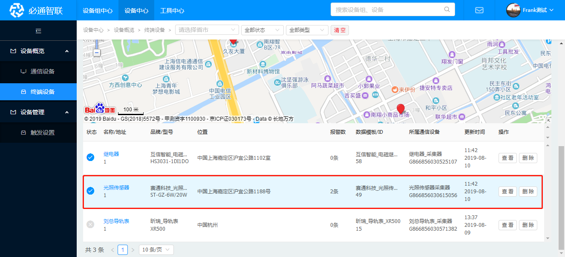
Task: Collapse the sidebar with the menu fold icon
Action: pyautogui.click(x=38, y=31)
